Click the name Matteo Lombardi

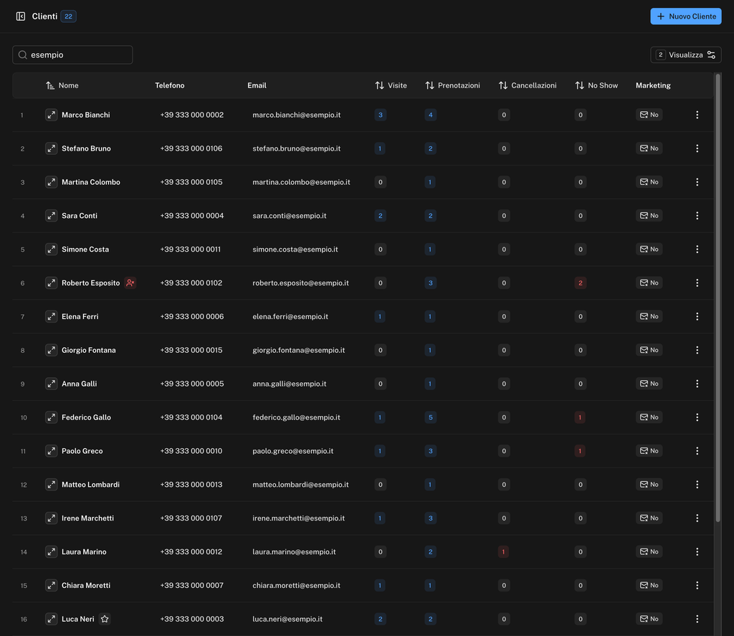tap(90, 485)
